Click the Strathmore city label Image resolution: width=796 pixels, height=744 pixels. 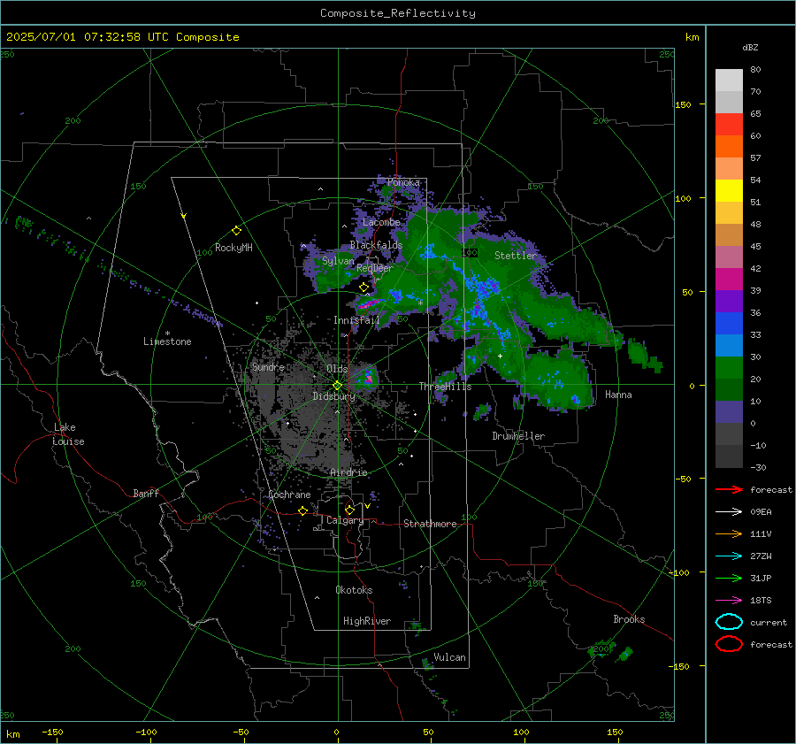430,524
